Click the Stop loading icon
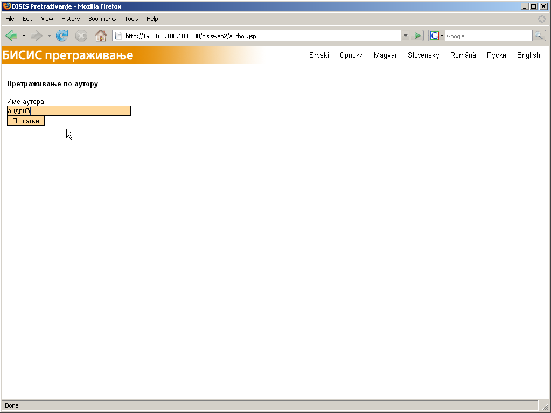 (x=81, y=36)
